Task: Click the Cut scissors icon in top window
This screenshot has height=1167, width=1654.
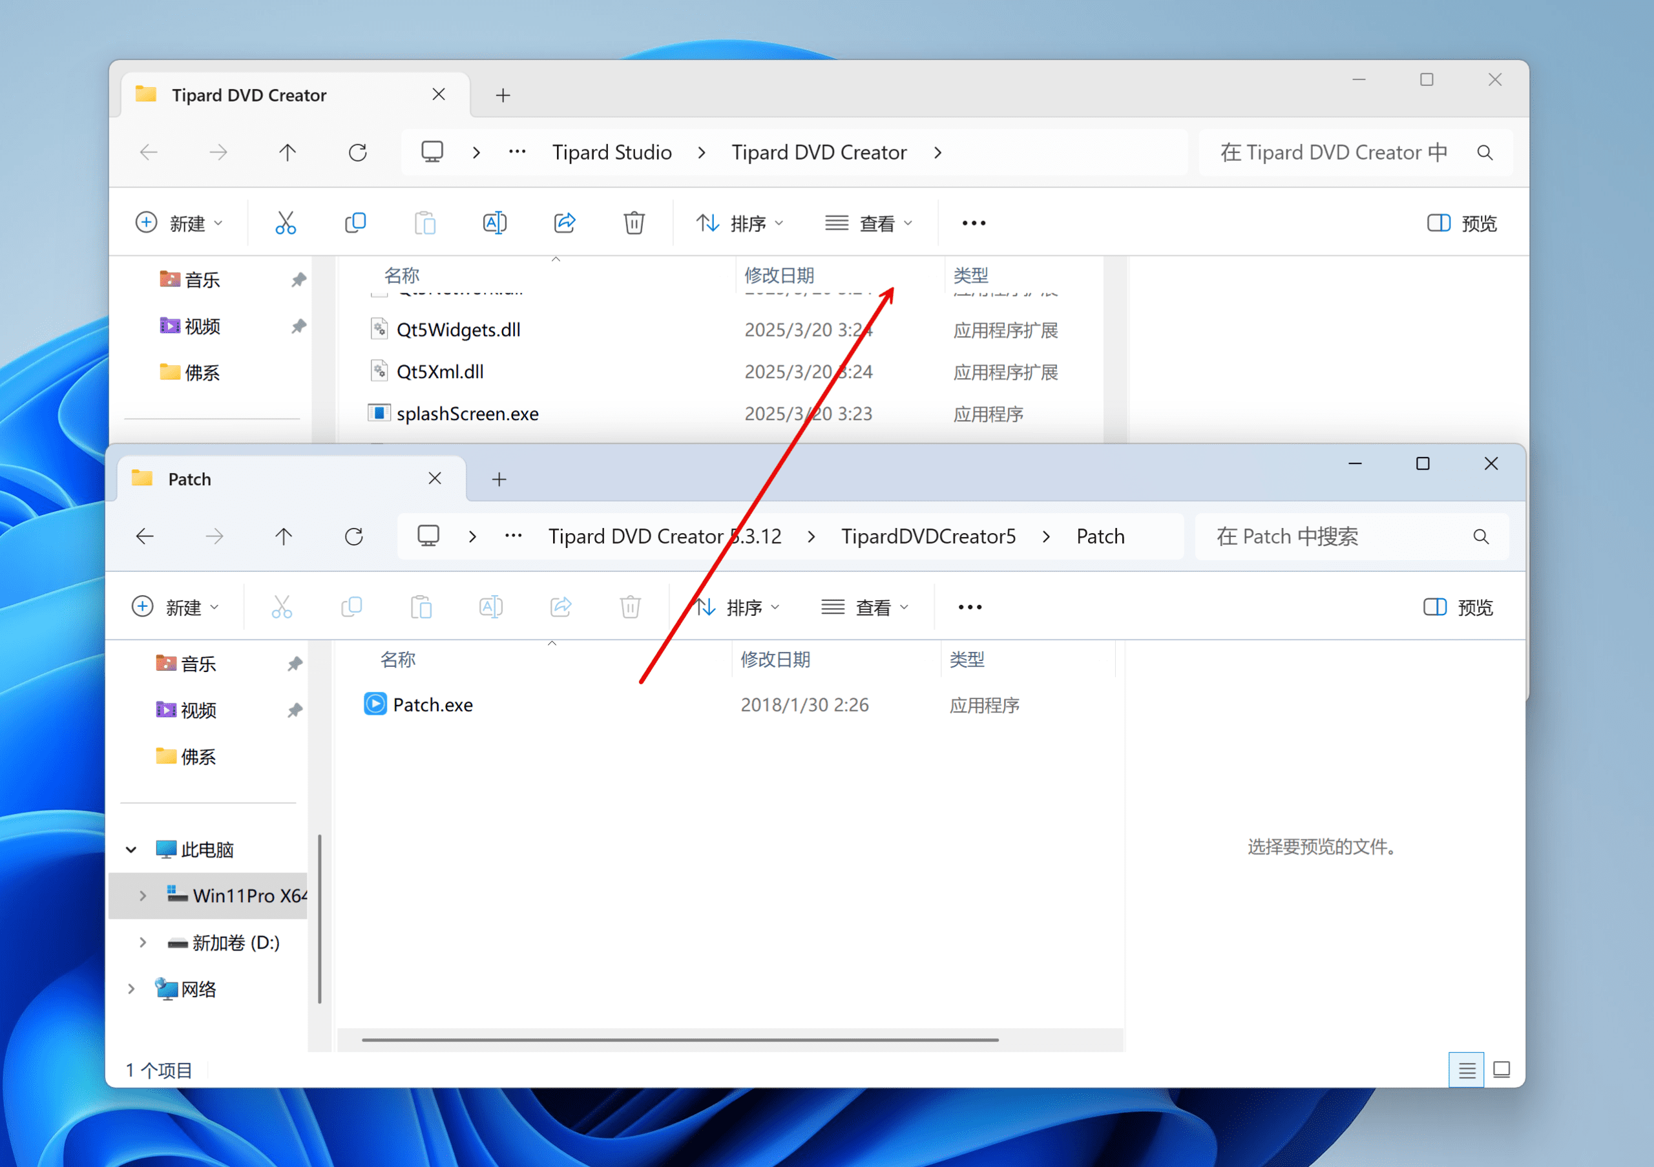Action: coord(286,224)
